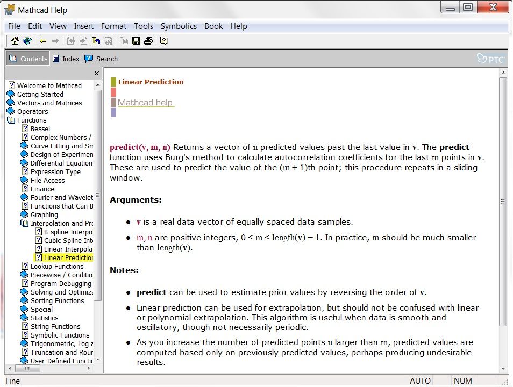The height and width of the screenshot is (387, 513).
Task: Click the PTC logo
Action: click(x=490, y=59)
